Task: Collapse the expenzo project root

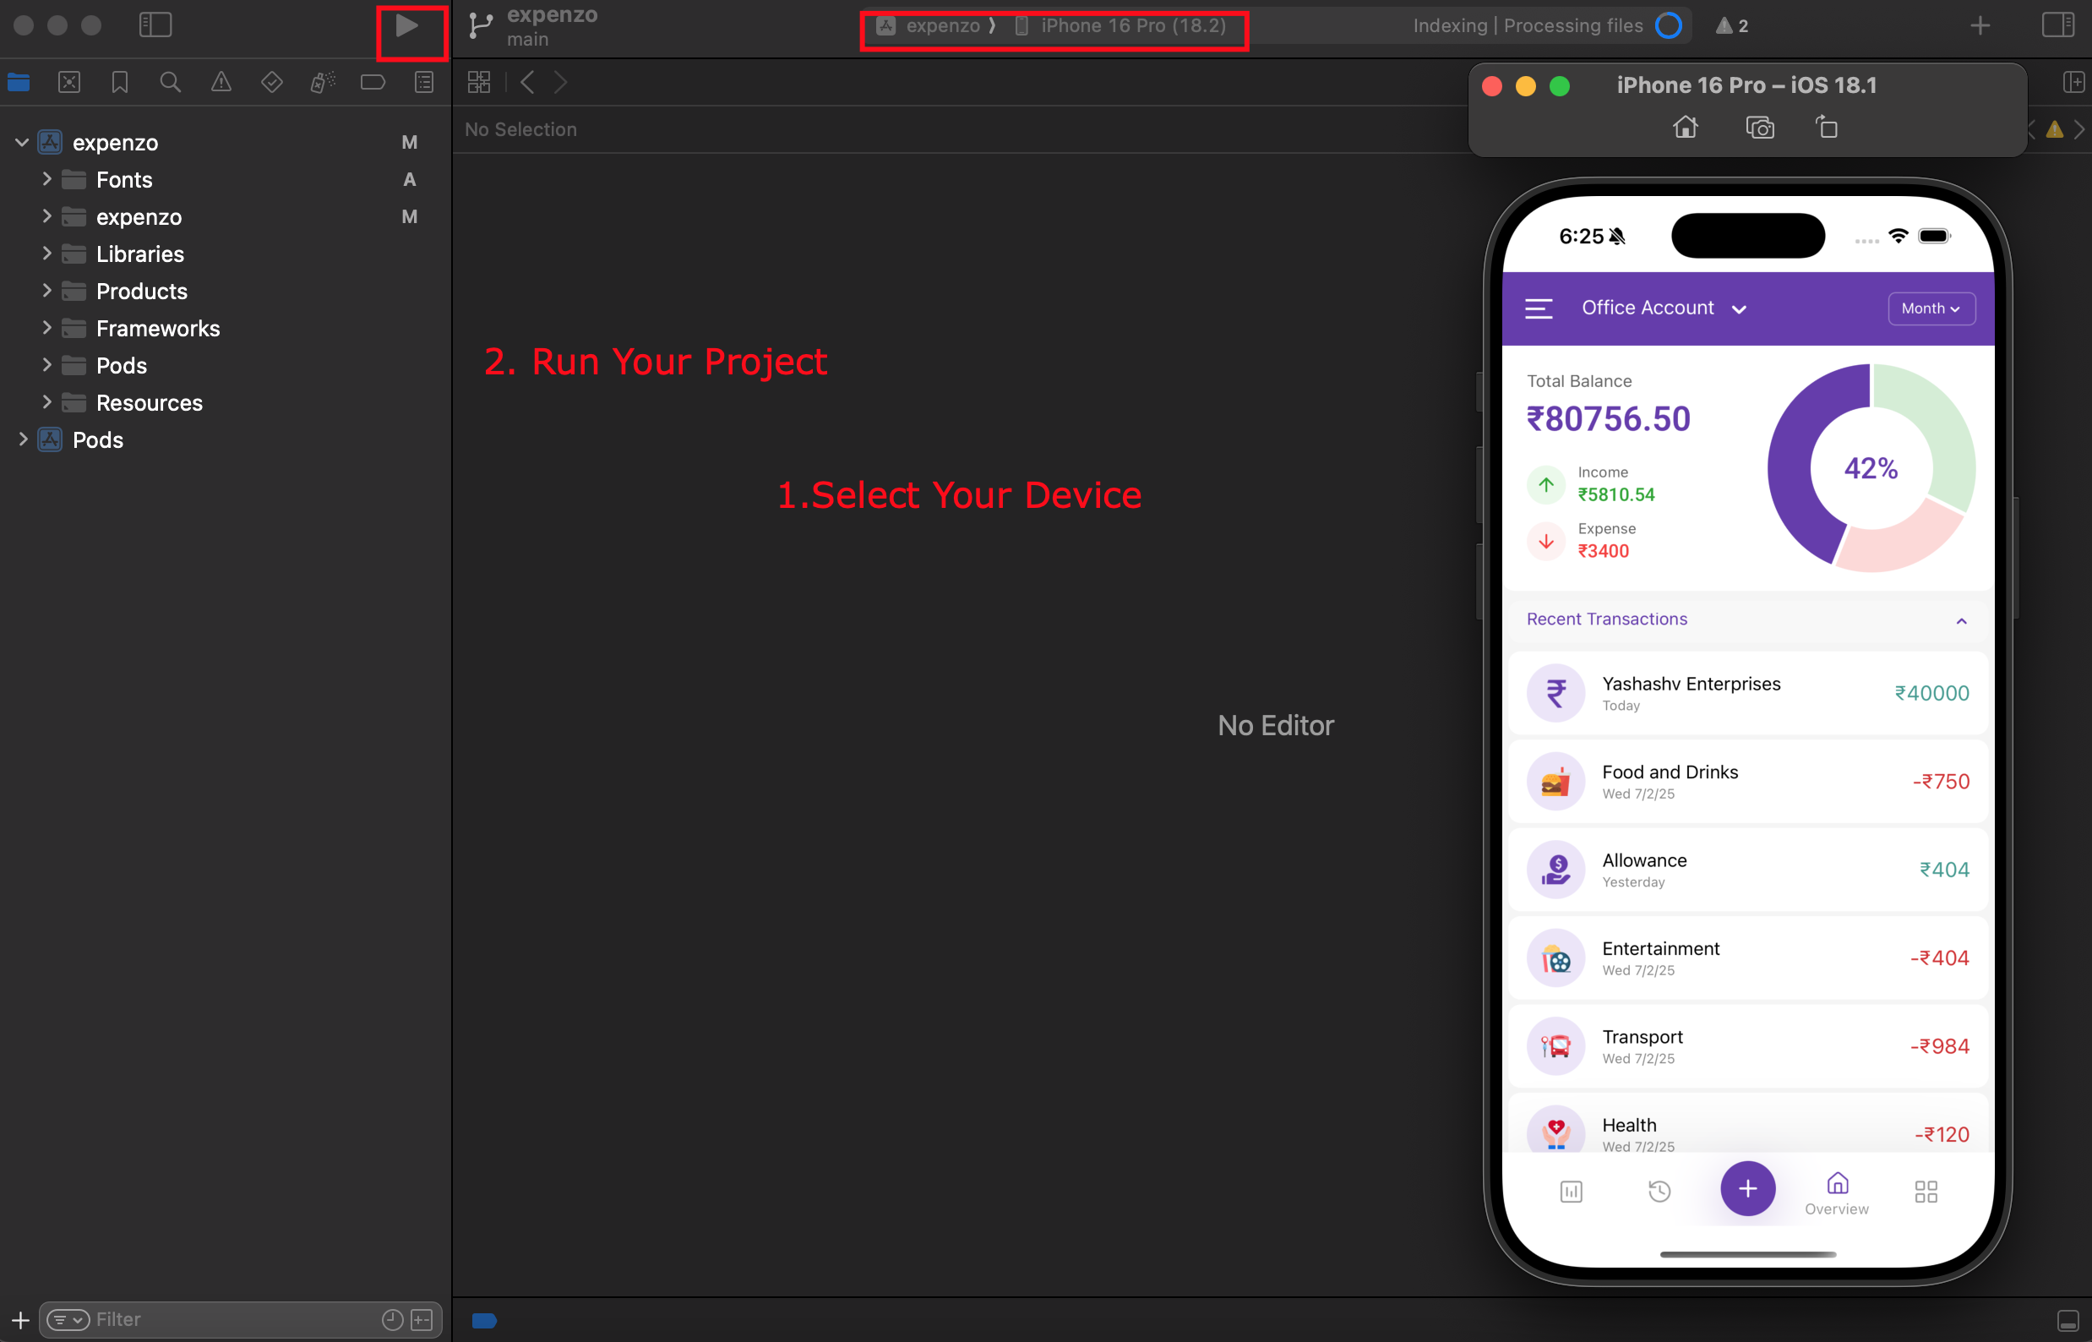Action: point(22,142)
